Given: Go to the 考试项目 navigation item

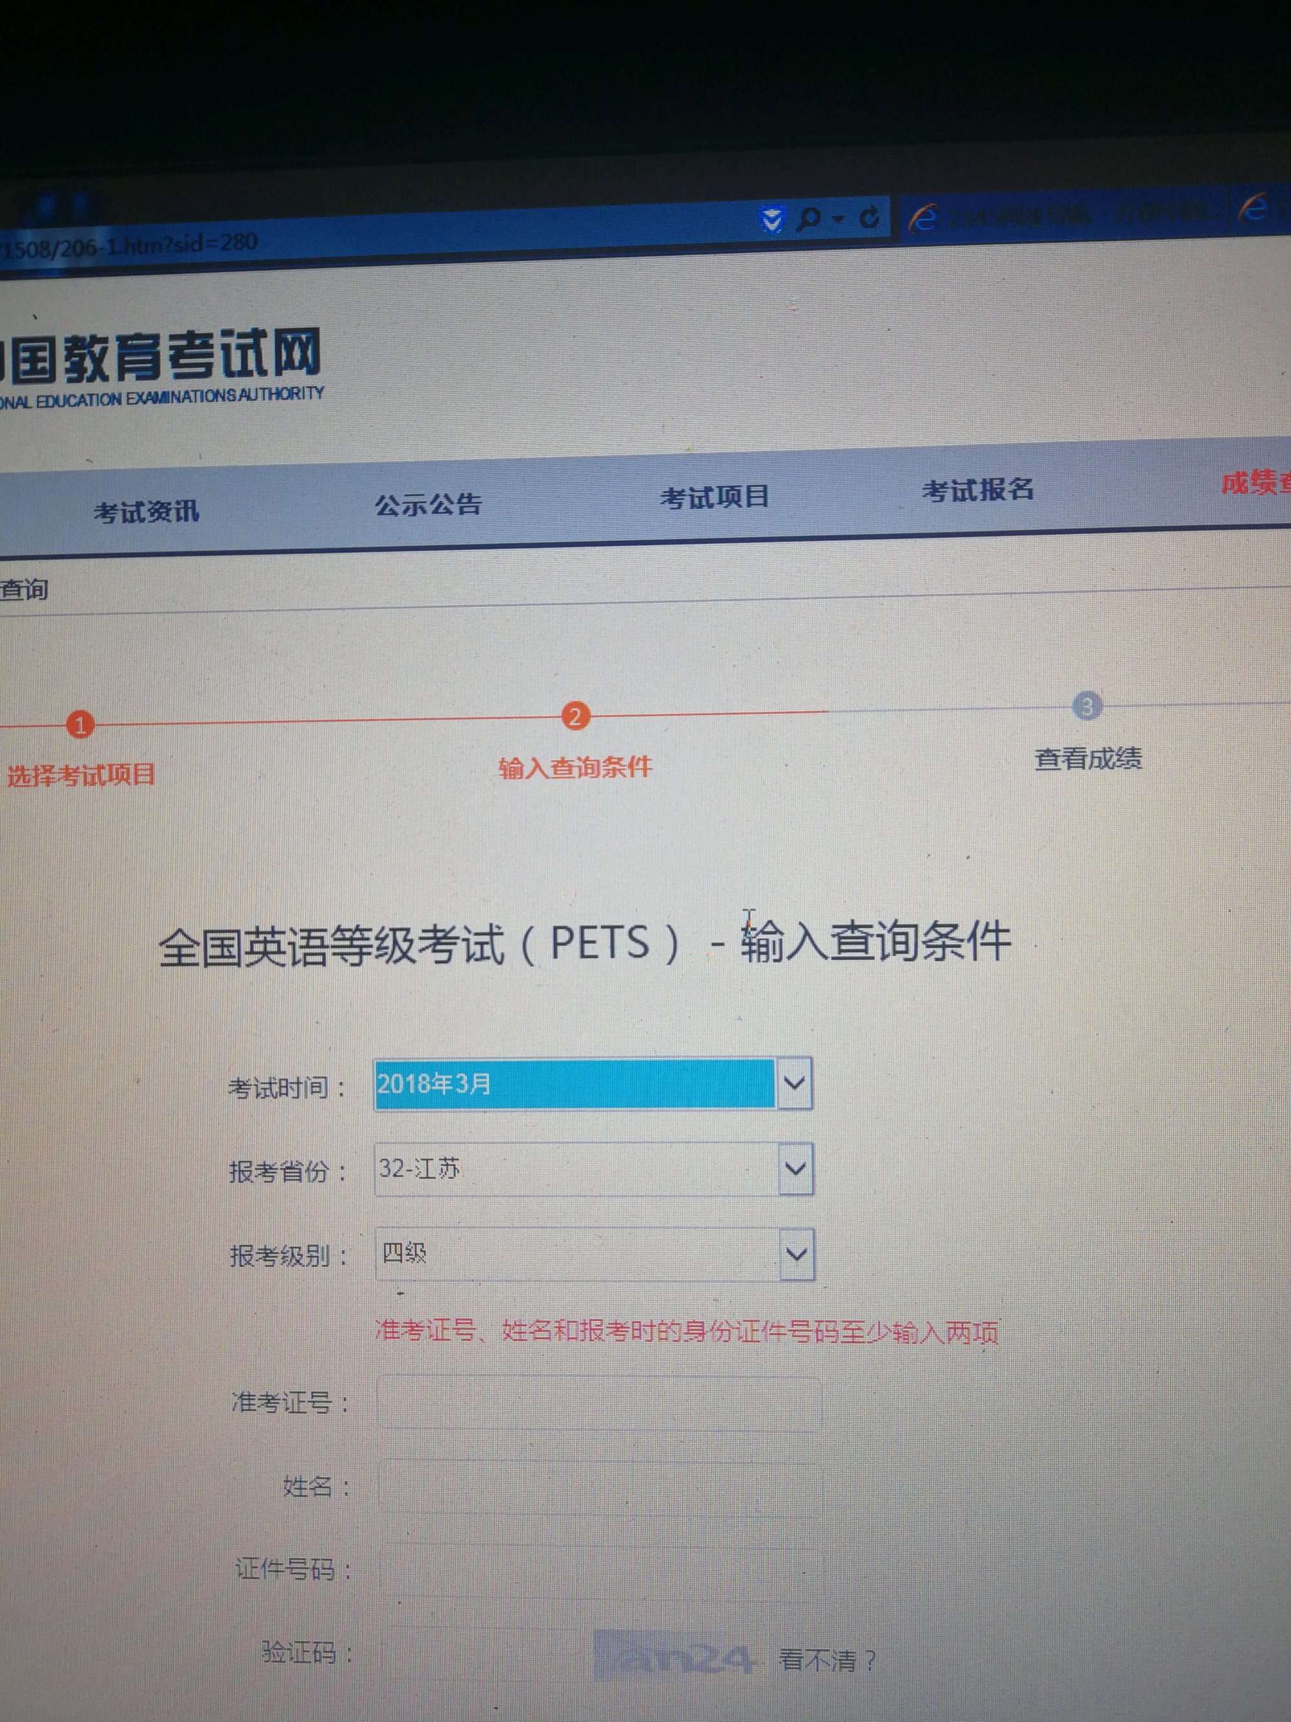Looking at the screenshot, I should pyautogui.click(x=715, y=497).
